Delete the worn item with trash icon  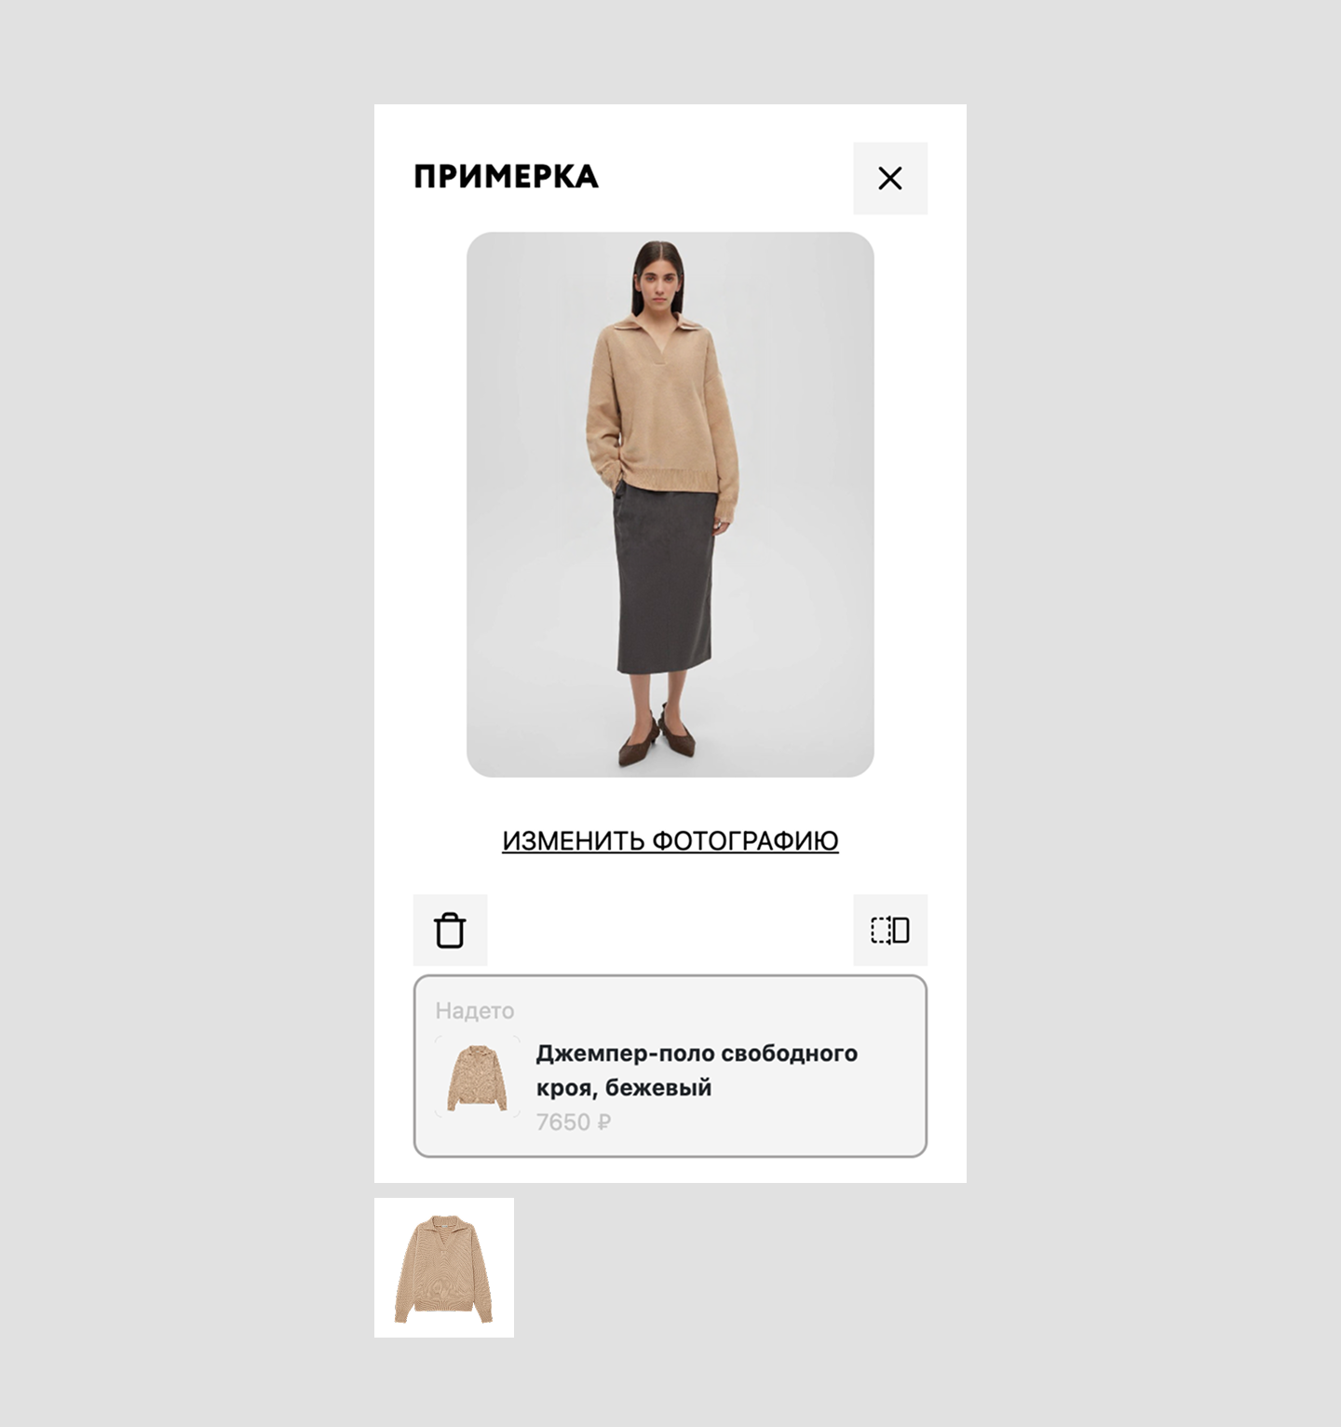[450, 930]
